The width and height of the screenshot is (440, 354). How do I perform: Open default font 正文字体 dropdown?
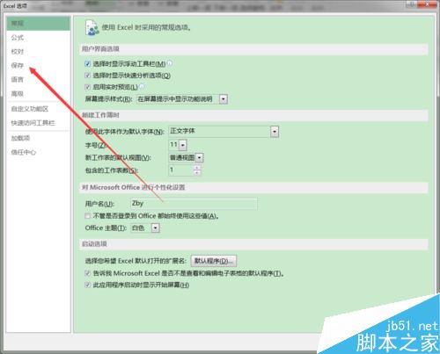click(275, 132)
